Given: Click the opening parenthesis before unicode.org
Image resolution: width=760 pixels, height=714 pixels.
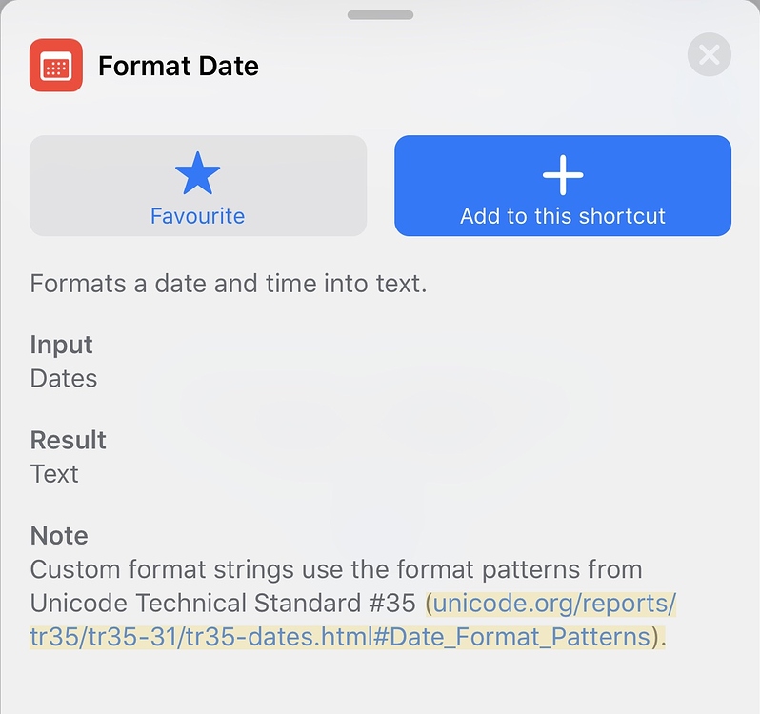Looking at the screenshot, I should pos(429,604).
